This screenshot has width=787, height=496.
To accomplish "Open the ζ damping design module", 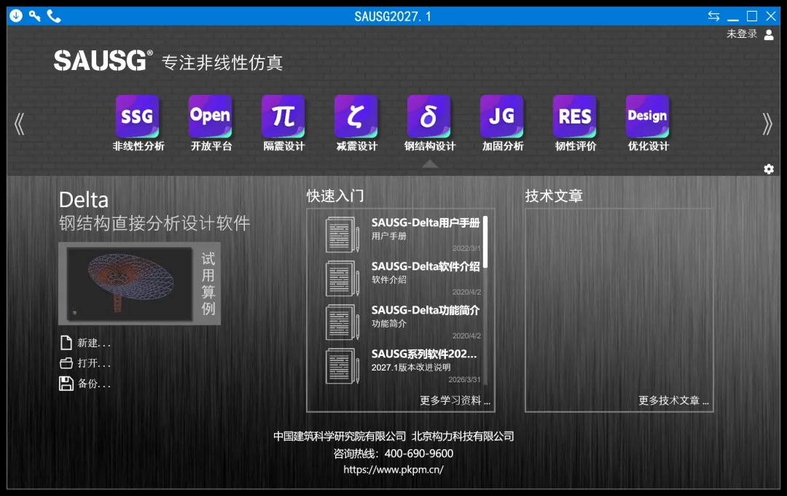I will click(x=356, y=116).
